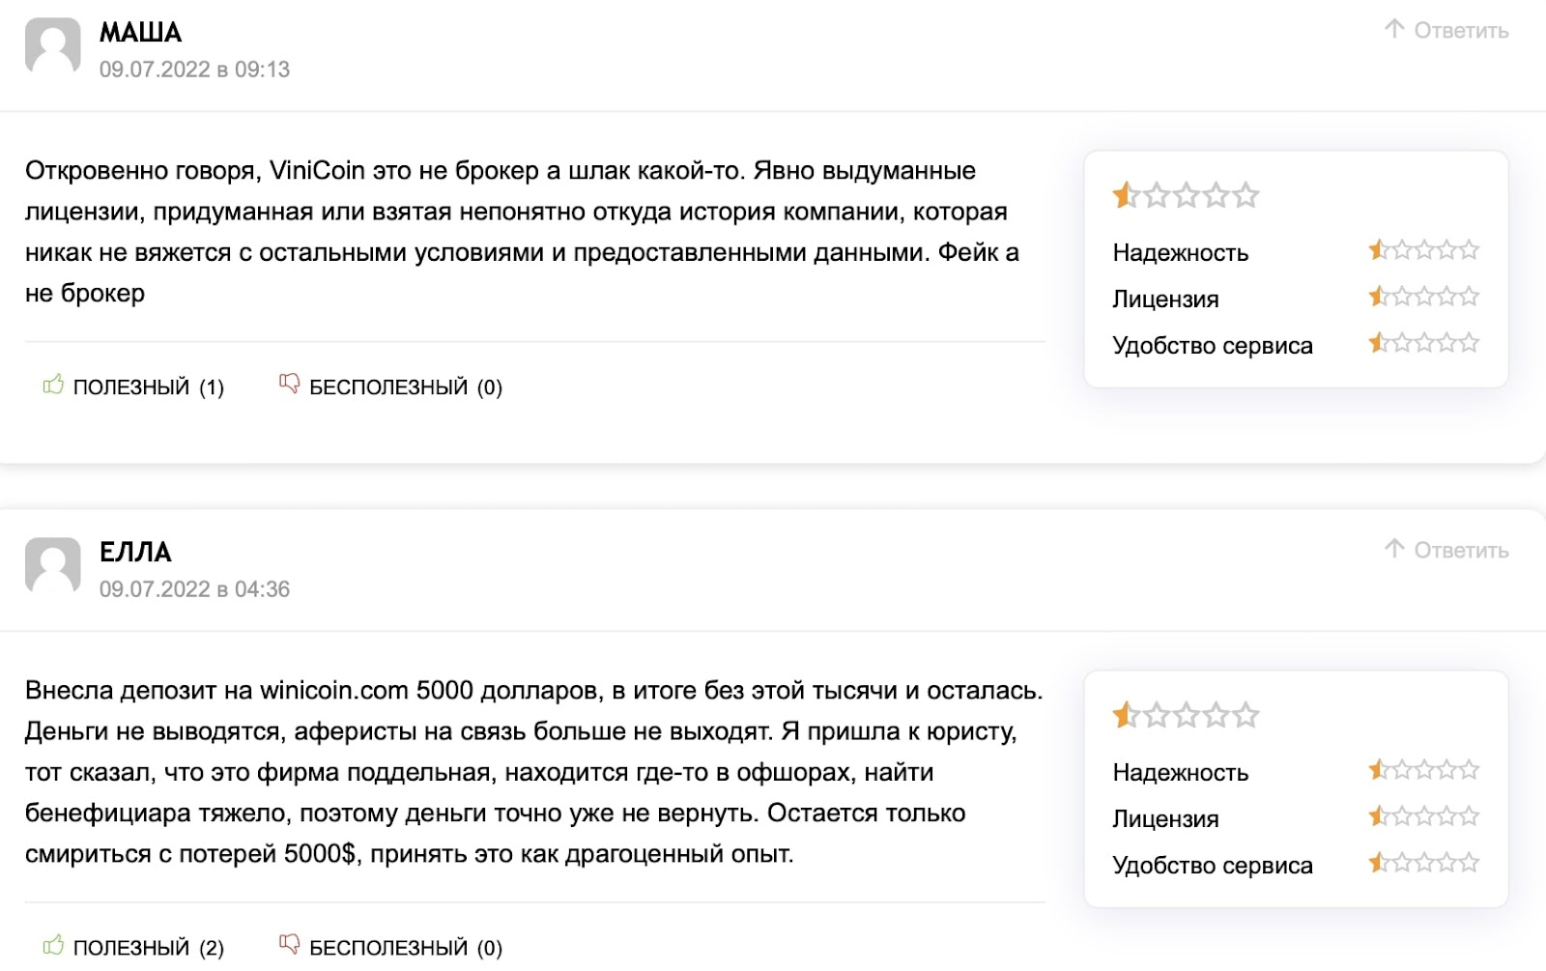This screenshot has width=1546, height=971.
Task: Click Елла's avatar placeholder image
Action: tap(52, 565)
